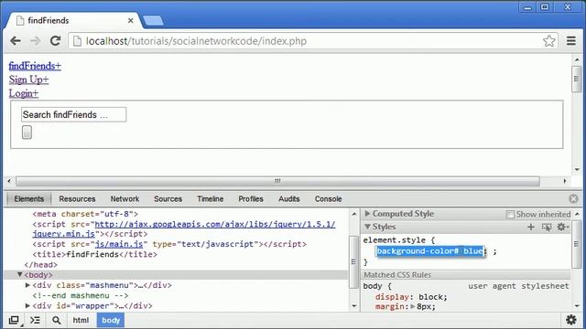Image resolution: width=586 pixels, height=329 pixels.
Task: Switch to the Elements panel tab
Action: 28,199
